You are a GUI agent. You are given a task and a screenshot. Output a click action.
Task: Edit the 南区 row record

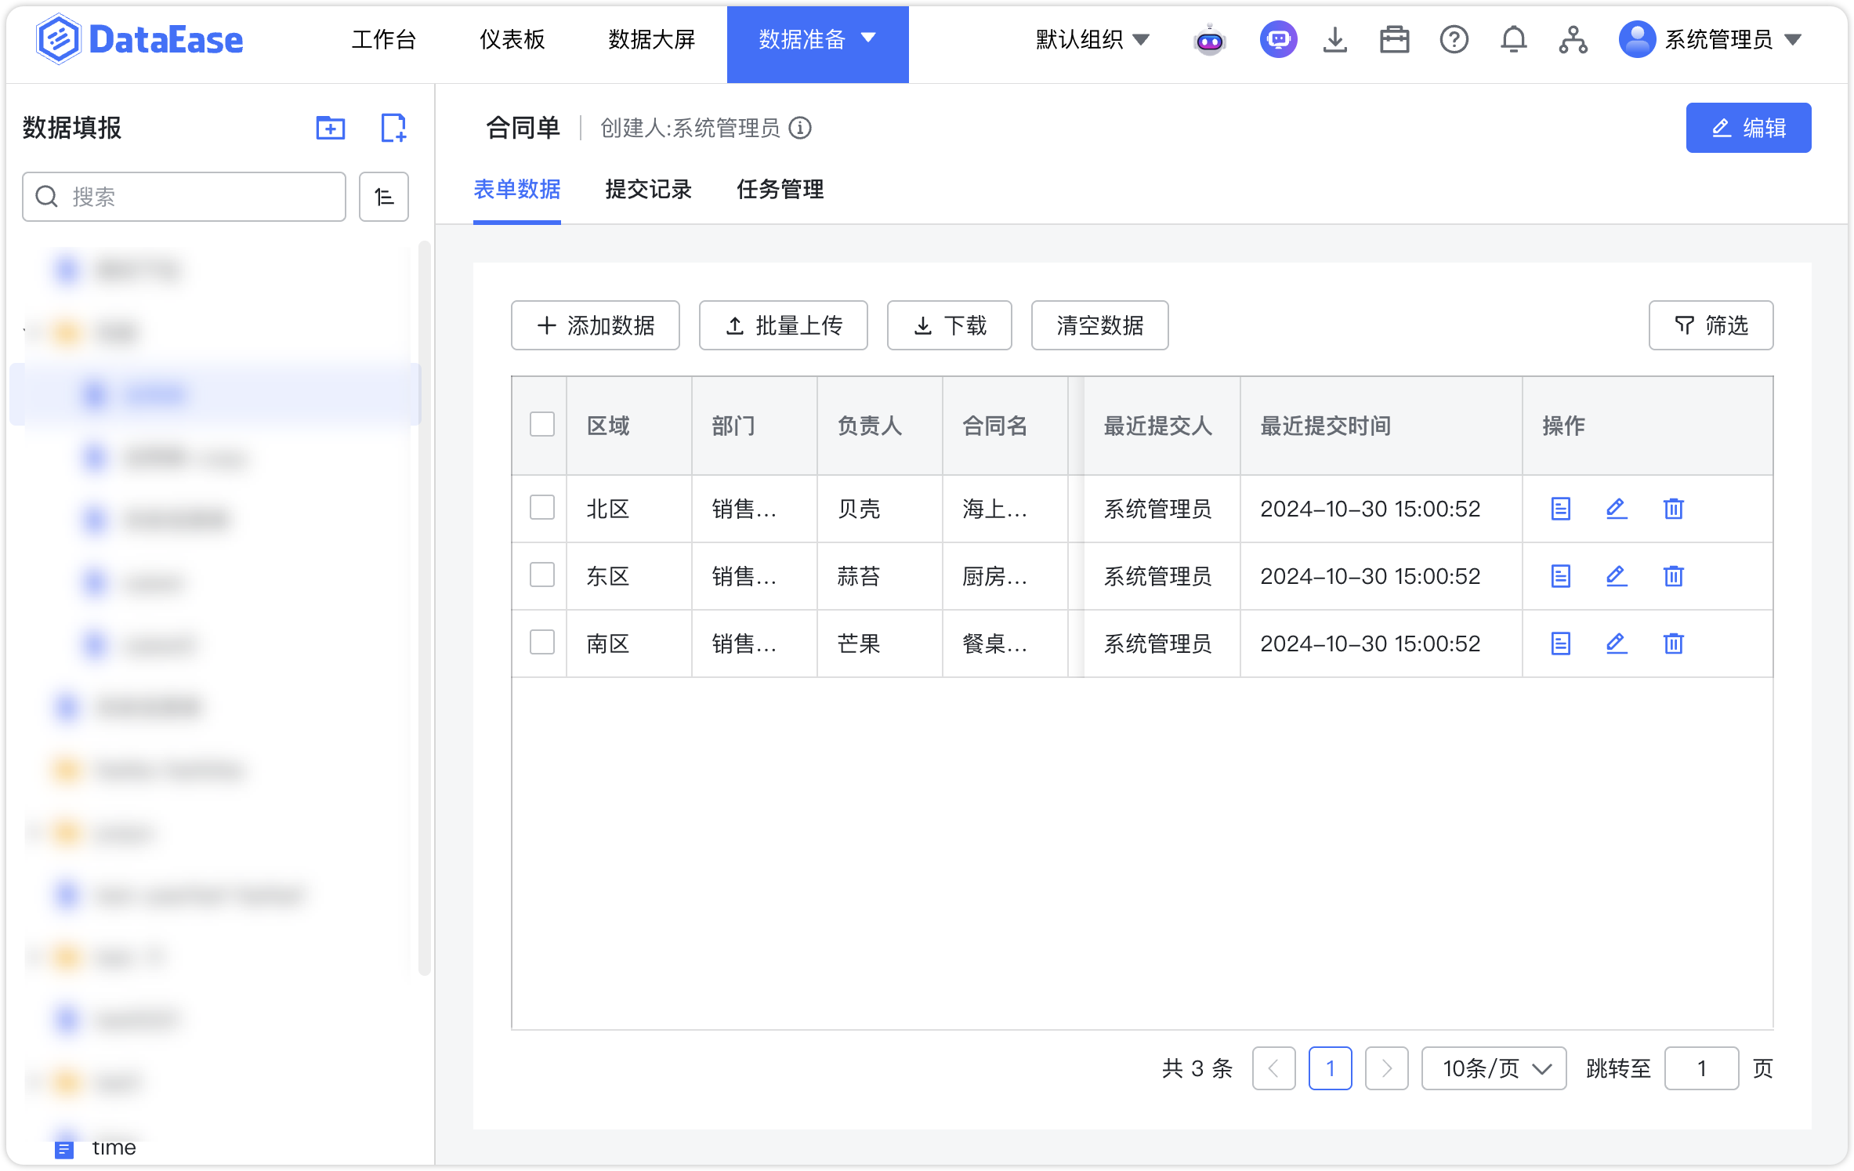tap(1617, 644)
